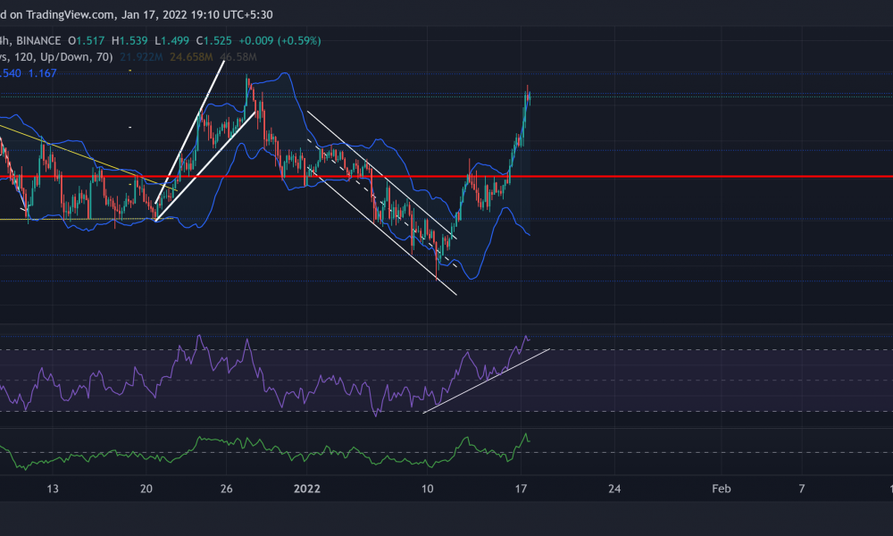
Task: Select the Up/Down volume indicator legend
Action: click(x=56, y=57)
